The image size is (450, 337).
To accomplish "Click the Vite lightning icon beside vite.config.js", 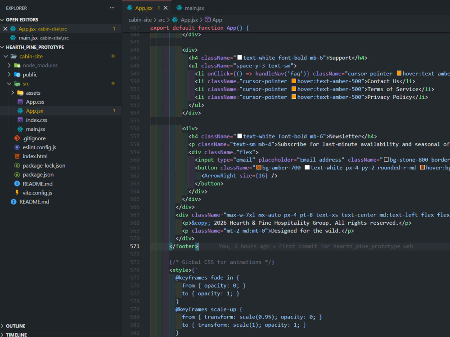I will 17,193.
